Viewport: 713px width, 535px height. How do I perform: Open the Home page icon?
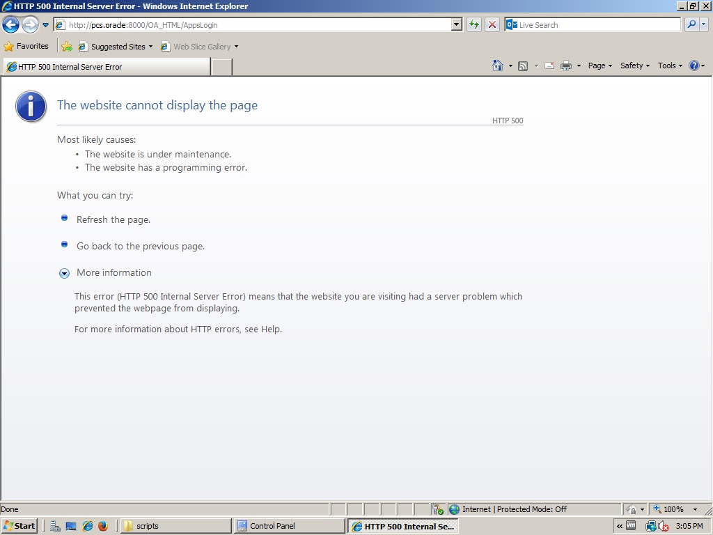point(497,65)
